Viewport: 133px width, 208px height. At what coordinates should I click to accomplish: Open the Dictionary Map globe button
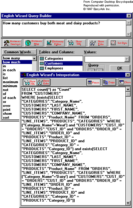point(34,43)
